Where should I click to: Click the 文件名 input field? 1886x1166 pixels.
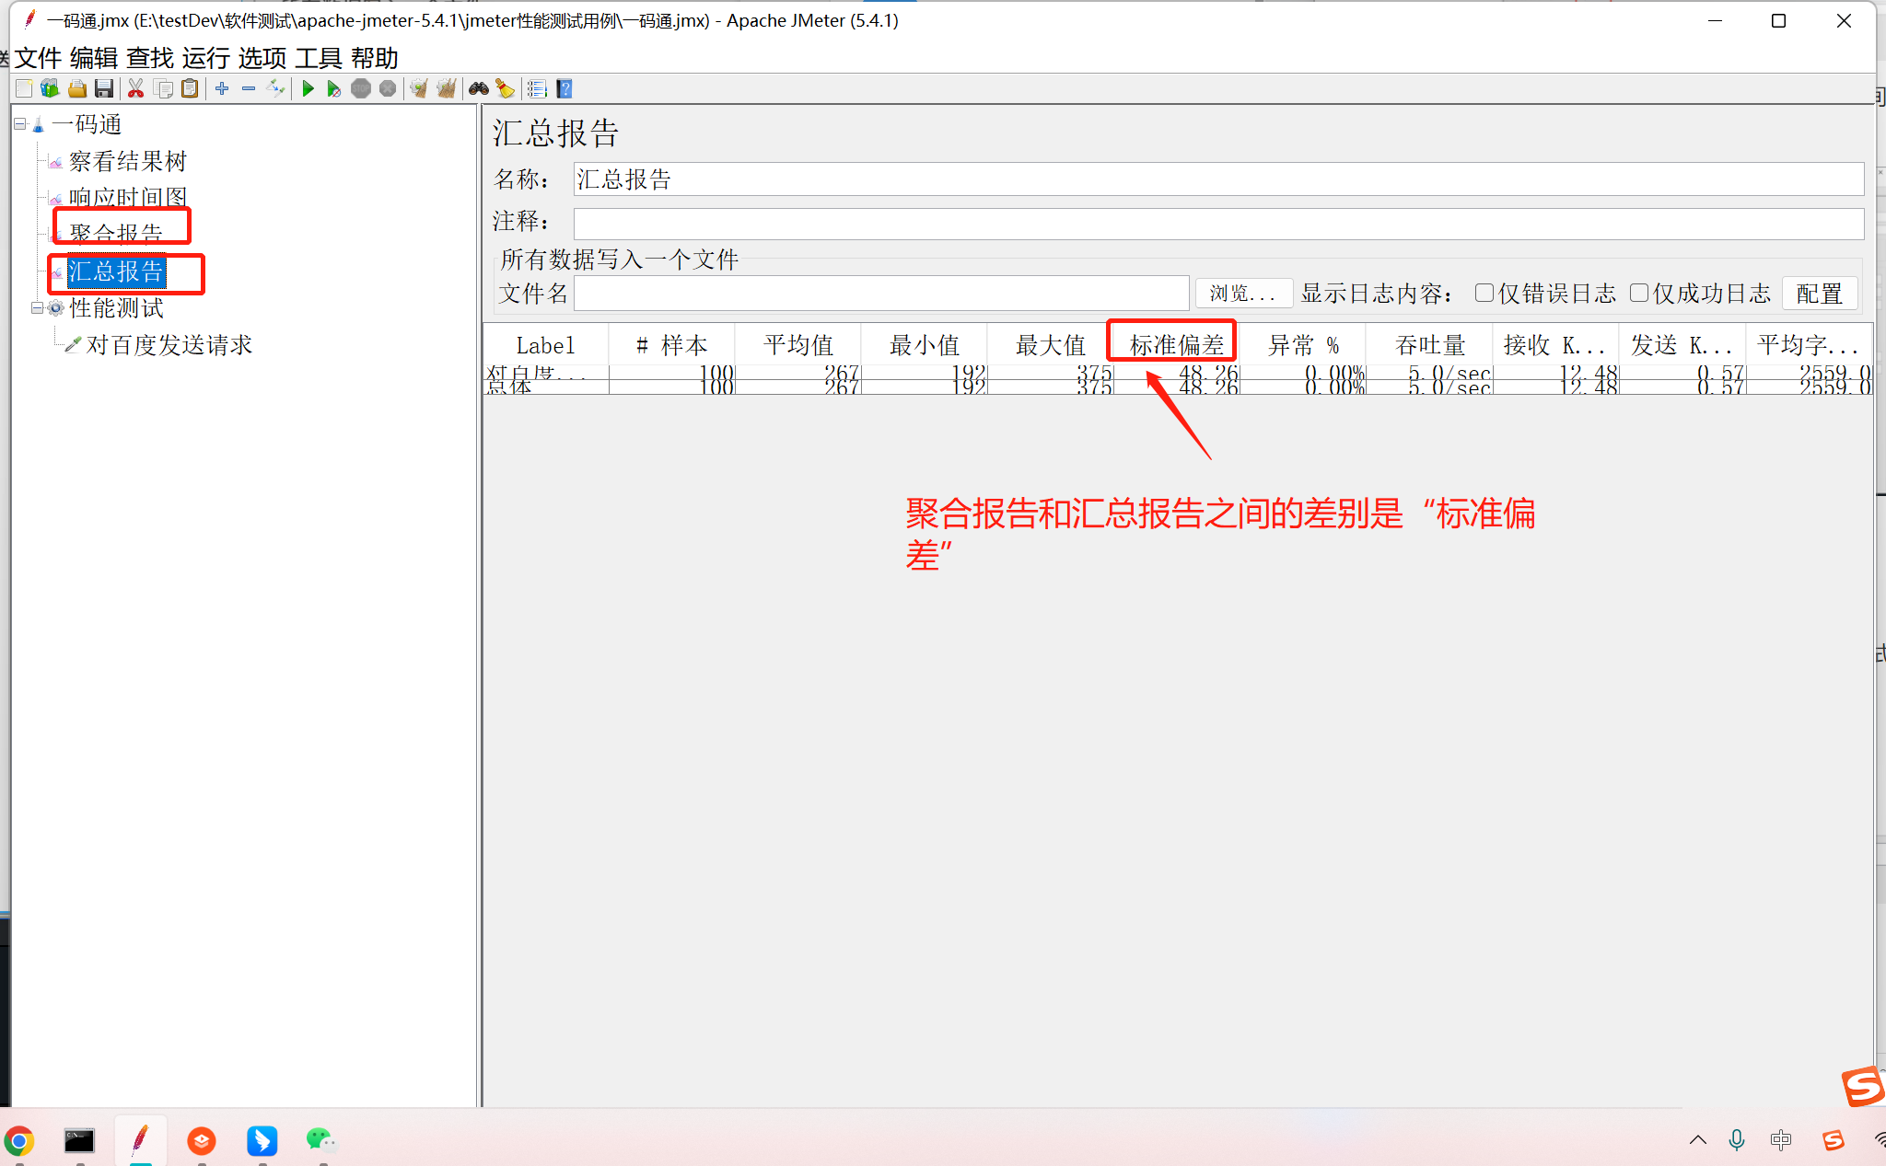click(x=880, y=294)
